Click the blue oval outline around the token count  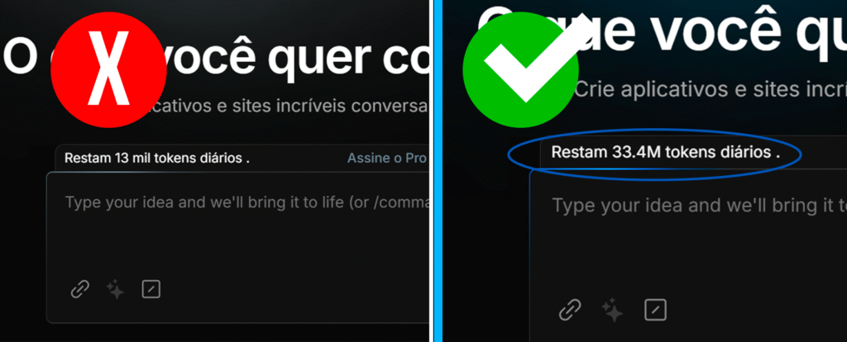(x=655, y=154)
